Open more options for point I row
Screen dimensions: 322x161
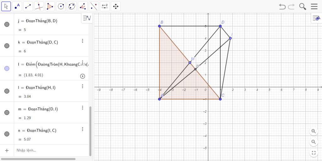click(83, 62)
